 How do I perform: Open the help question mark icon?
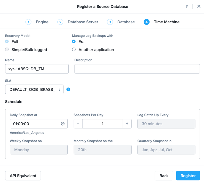[x=187, y=7]
